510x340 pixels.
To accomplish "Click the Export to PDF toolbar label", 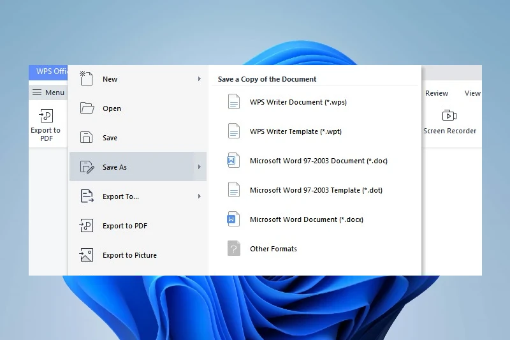I will (x=46, y=134).
